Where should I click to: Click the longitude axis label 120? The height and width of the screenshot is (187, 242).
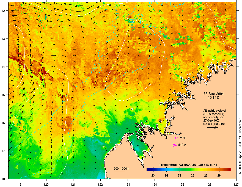click(x=46, y=184)
